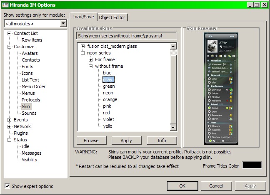
Task: Select Status tree label
Action: click(20, 140)
